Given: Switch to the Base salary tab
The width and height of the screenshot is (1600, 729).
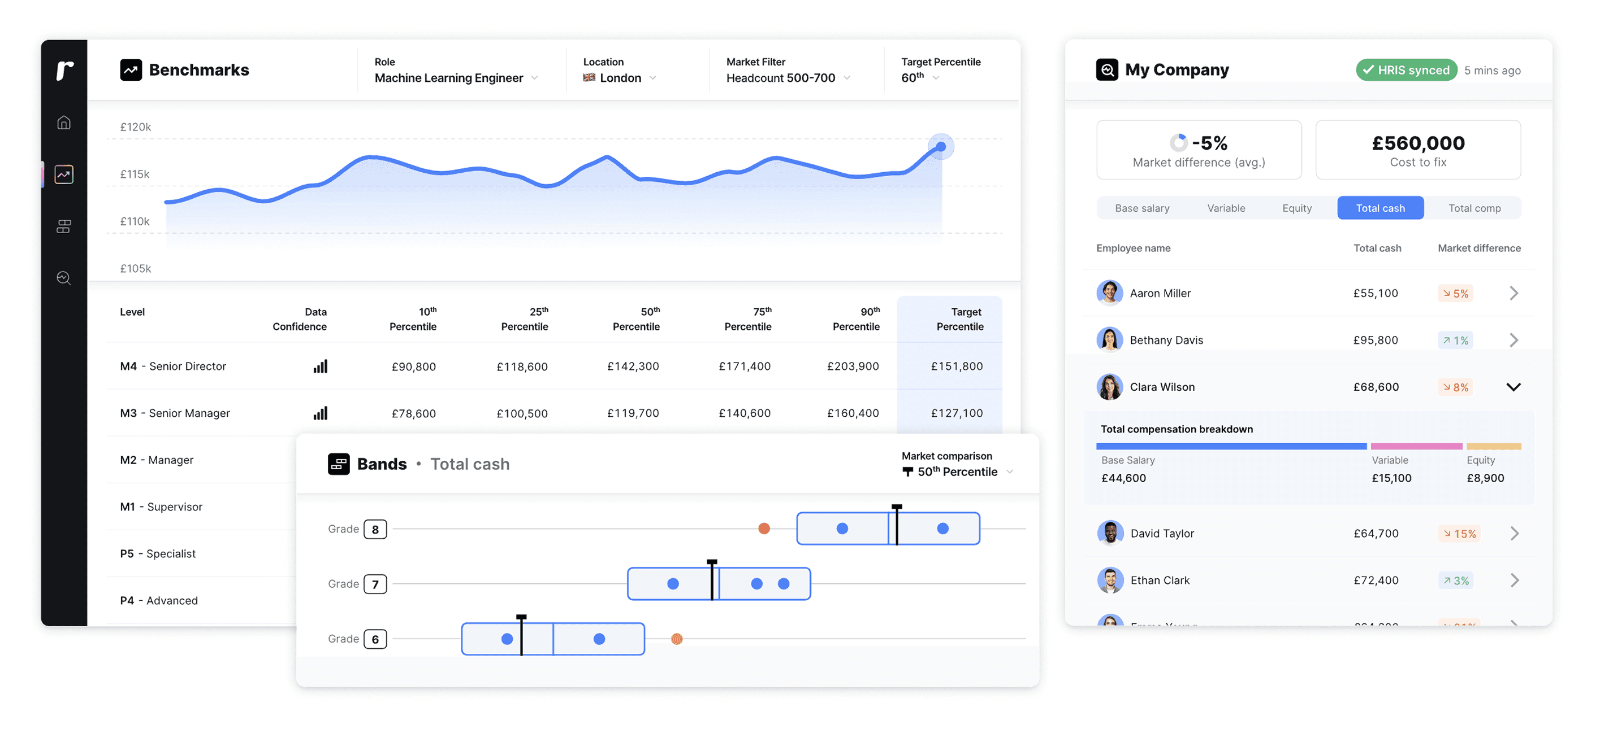Looking at the screenshot, I should click(1141, 208).
